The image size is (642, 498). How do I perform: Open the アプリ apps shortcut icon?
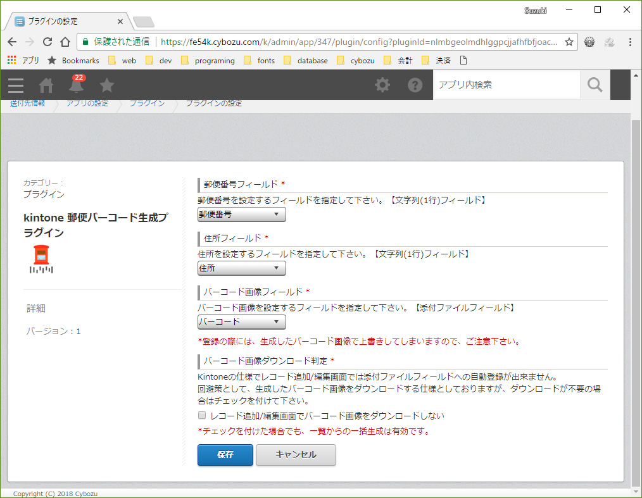click(x=23, y=61)
